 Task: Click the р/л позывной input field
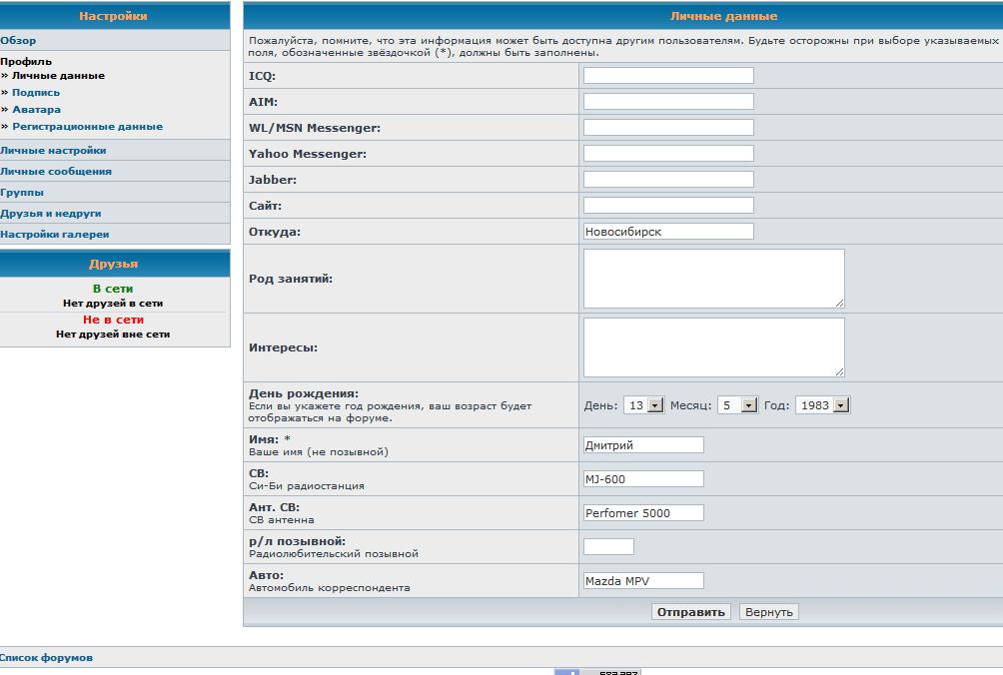pos(608,547)
